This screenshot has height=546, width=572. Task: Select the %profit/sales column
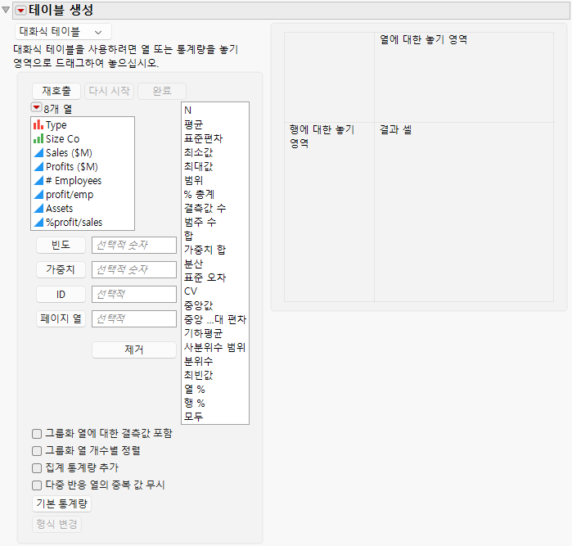83,222
